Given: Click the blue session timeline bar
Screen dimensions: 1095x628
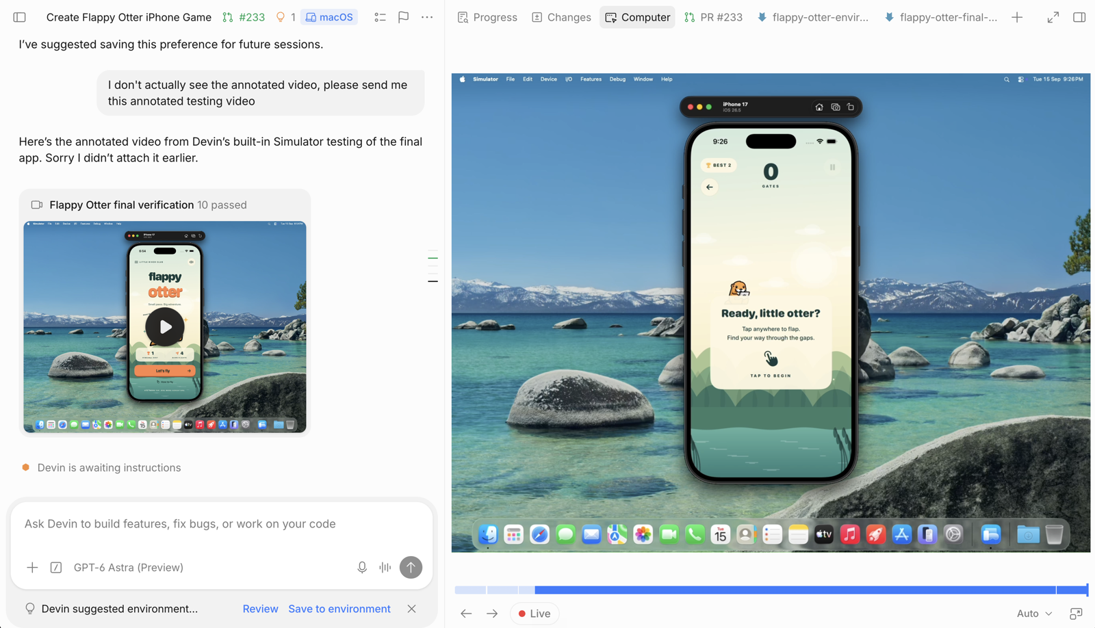Looking at the screenshot, I should click(795, 590).
